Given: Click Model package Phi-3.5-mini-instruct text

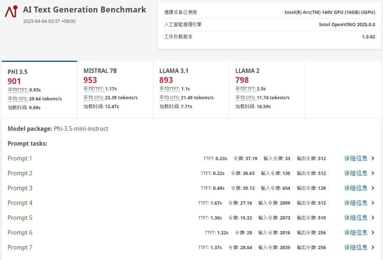Looking at the screenshot, I should tap(58, 129).
